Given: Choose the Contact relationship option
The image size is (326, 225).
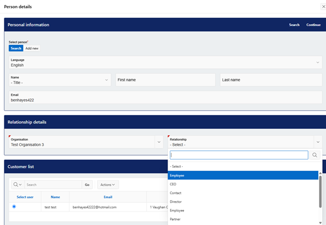Looking at the screenshot, I should 243,193.
